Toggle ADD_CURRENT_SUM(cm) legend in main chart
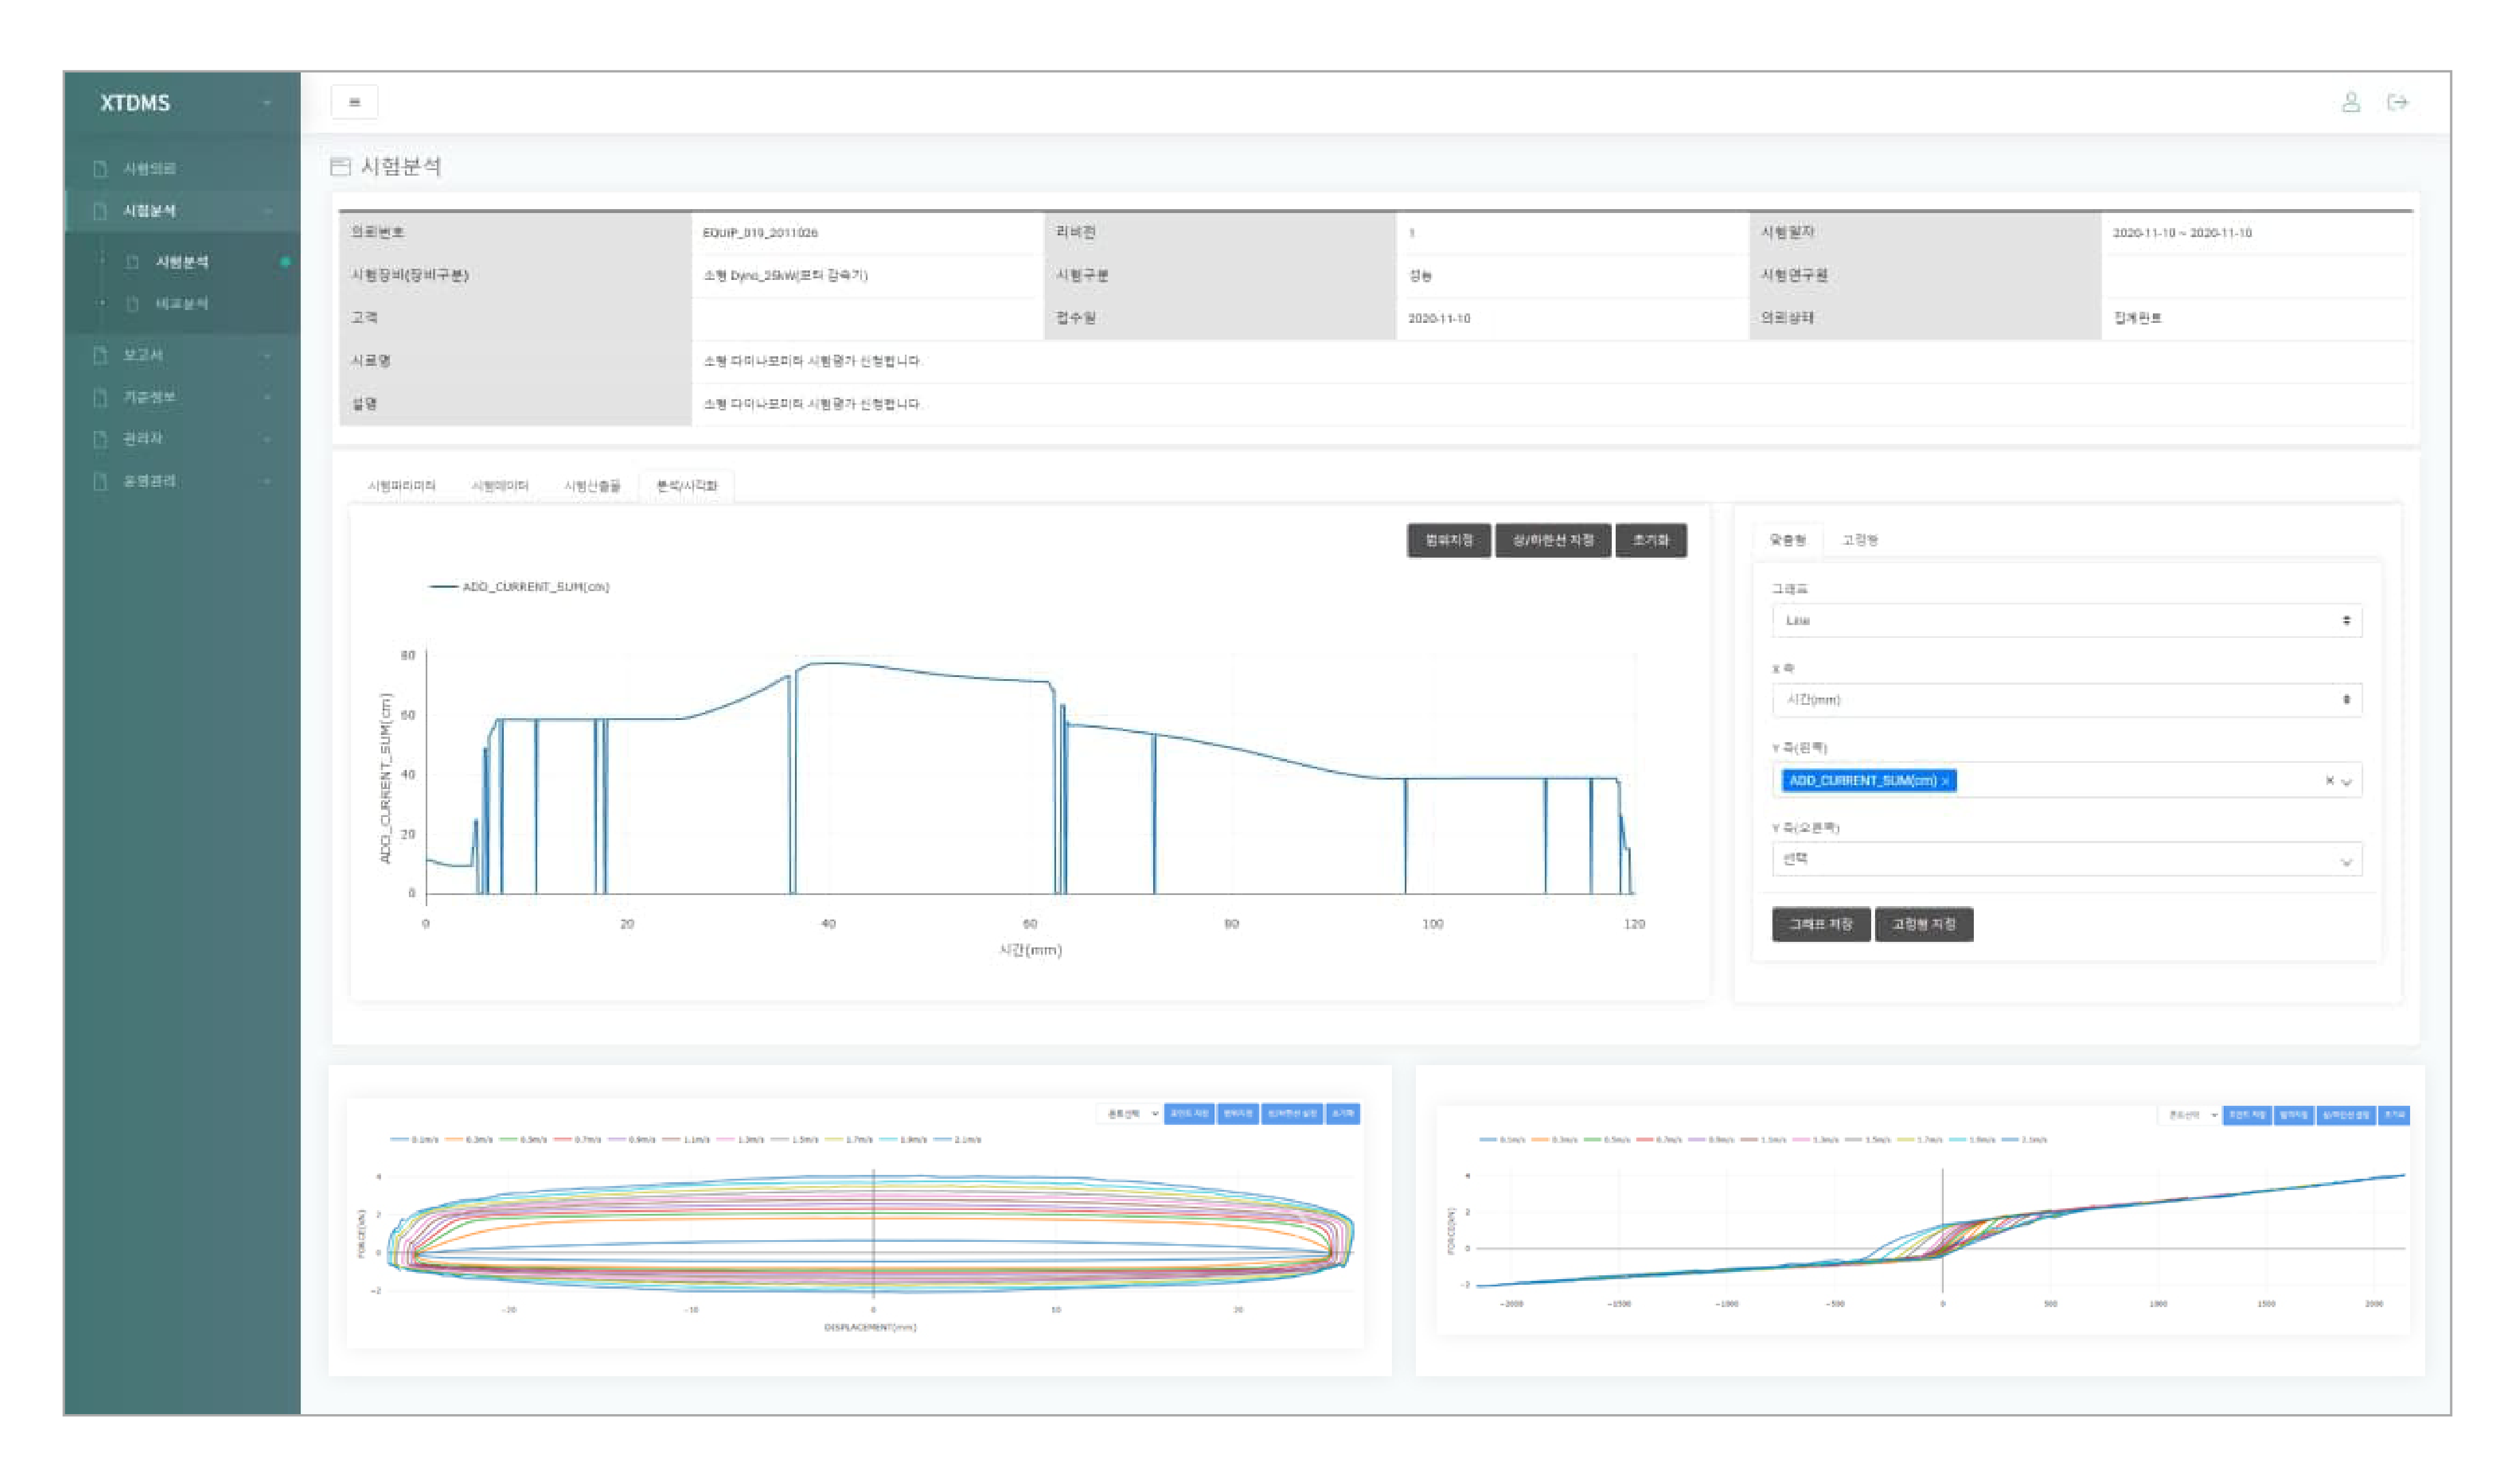2520x1466 pixels. click(519, 587)
